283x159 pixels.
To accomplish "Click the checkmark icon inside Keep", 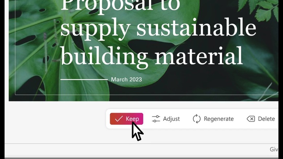I will point(119,119).
